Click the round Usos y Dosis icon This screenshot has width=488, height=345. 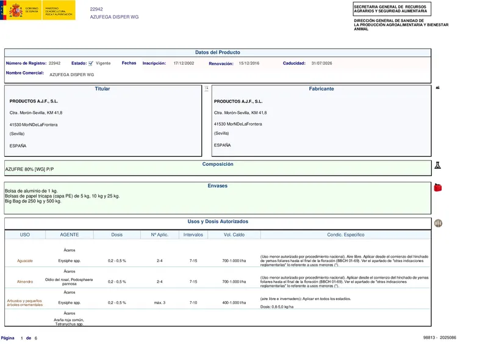[438, 223]
